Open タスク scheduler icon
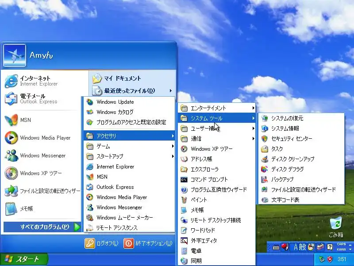Image resolution: width=354 pixels, height=266 pixels. pos(265,149)
